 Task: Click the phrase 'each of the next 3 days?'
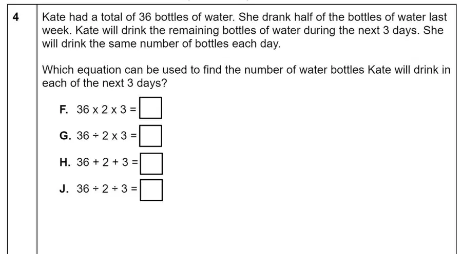(105, 83)
